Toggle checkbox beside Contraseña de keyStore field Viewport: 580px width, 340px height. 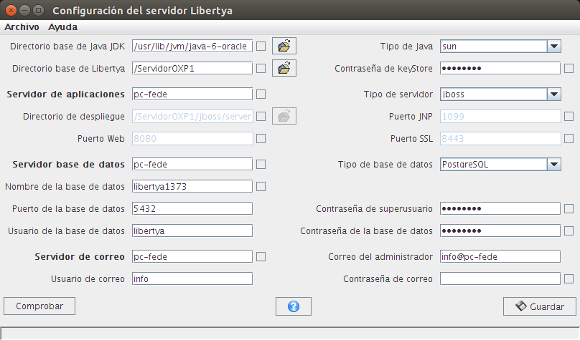569,69
